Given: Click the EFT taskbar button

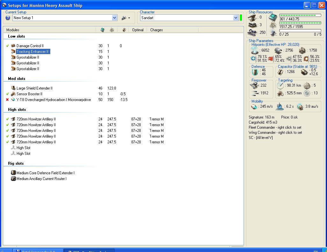Looking at the screenshot, I should 89,250.
